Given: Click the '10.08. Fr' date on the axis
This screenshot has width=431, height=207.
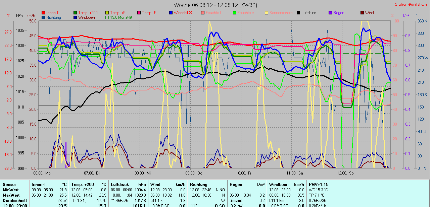Looking at the screenshot, I should (x=244, y=173).
